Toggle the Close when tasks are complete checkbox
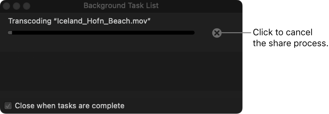The width and height of the screenshot is (329, 114). click(x=8, y=105)
